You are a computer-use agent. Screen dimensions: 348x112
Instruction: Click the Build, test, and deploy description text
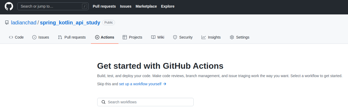(220, 76)
